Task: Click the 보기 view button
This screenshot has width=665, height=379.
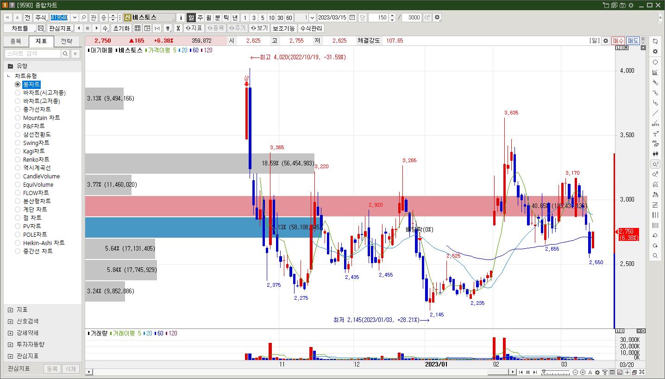Action: 260,28
